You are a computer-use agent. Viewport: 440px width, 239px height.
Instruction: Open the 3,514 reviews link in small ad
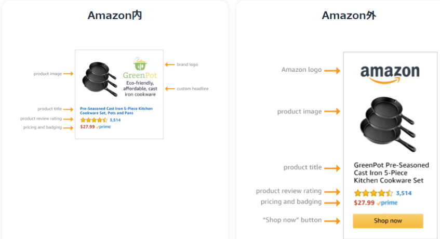(x=115, y=120)
